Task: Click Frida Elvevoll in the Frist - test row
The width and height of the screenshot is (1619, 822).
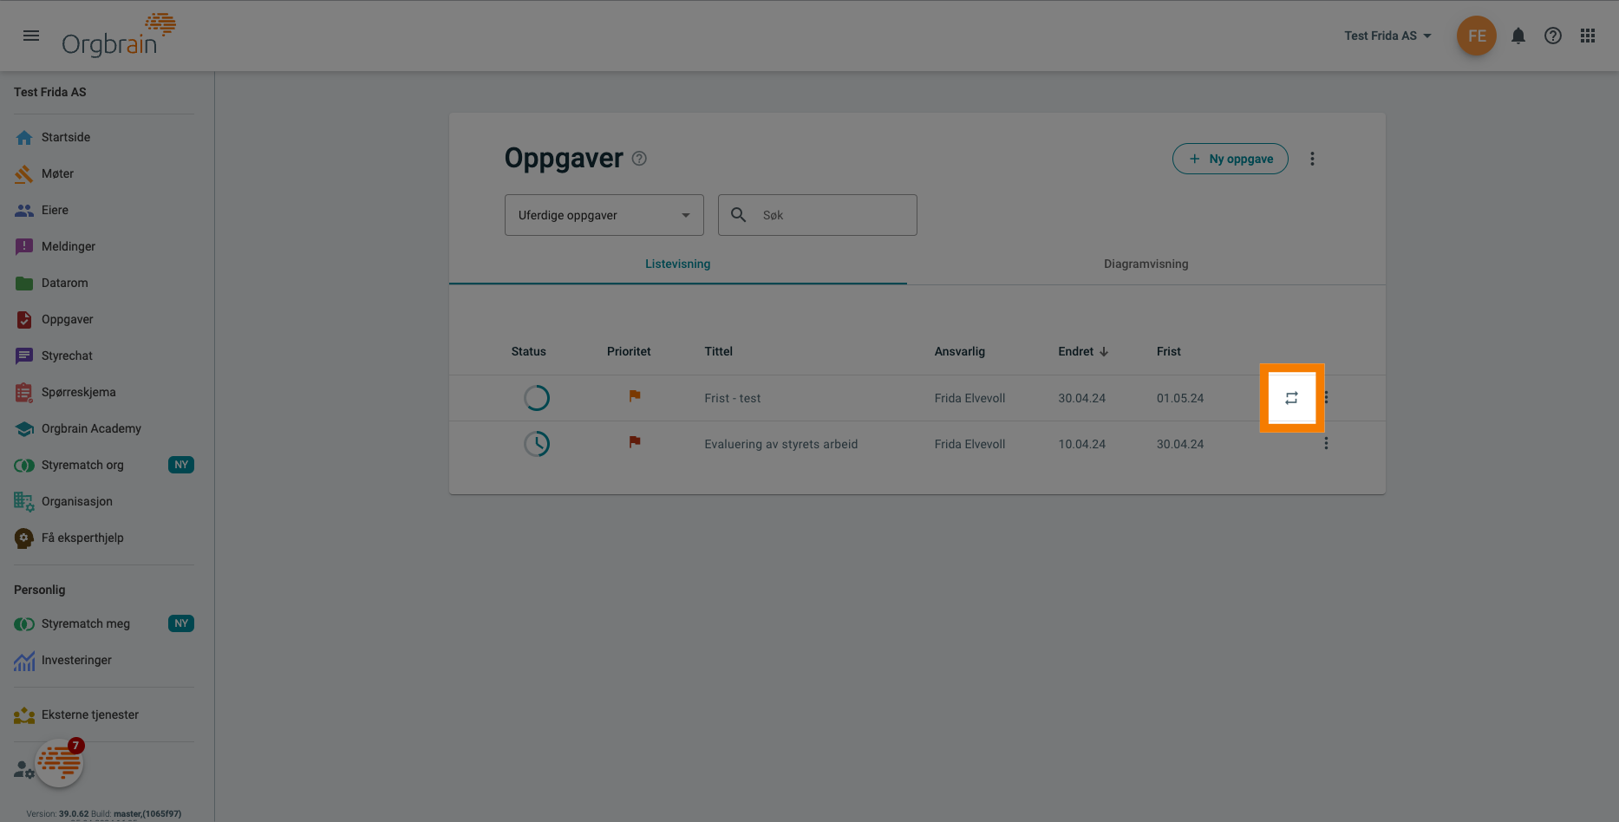Action: point(969,398)
